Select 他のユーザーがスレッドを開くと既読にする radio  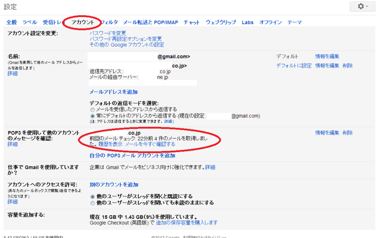(x=93, y=197)
